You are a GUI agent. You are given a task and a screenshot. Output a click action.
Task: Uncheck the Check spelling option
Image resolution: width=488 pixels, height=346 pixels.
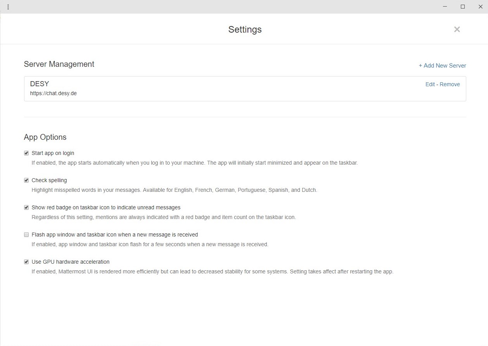click(x=26, y=181)
